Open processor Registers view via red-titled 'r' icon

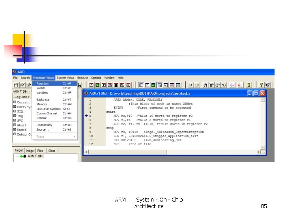point(91,85)
